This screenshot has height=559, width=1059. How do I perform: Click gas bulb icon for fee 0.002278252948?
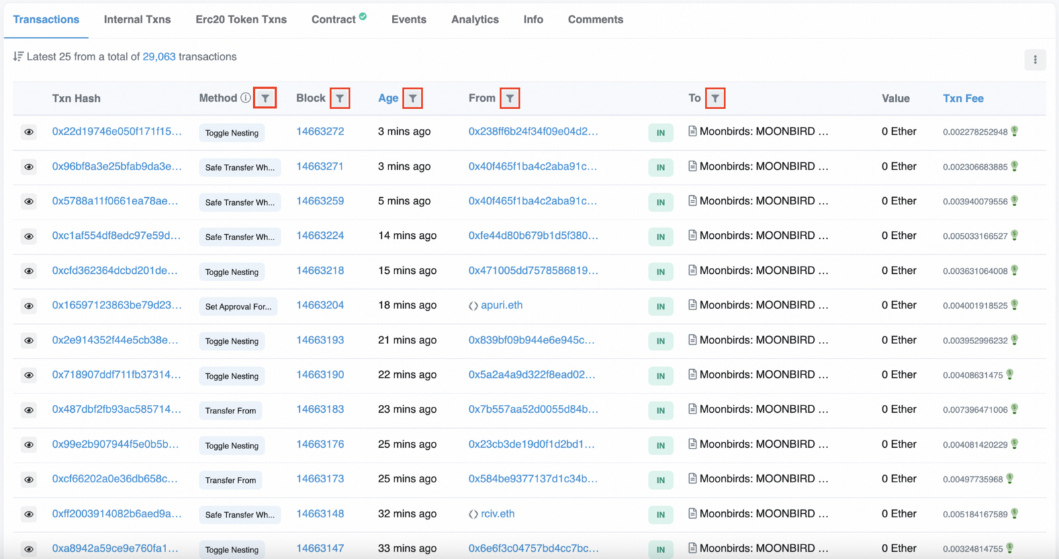(x=1014, y=131)
